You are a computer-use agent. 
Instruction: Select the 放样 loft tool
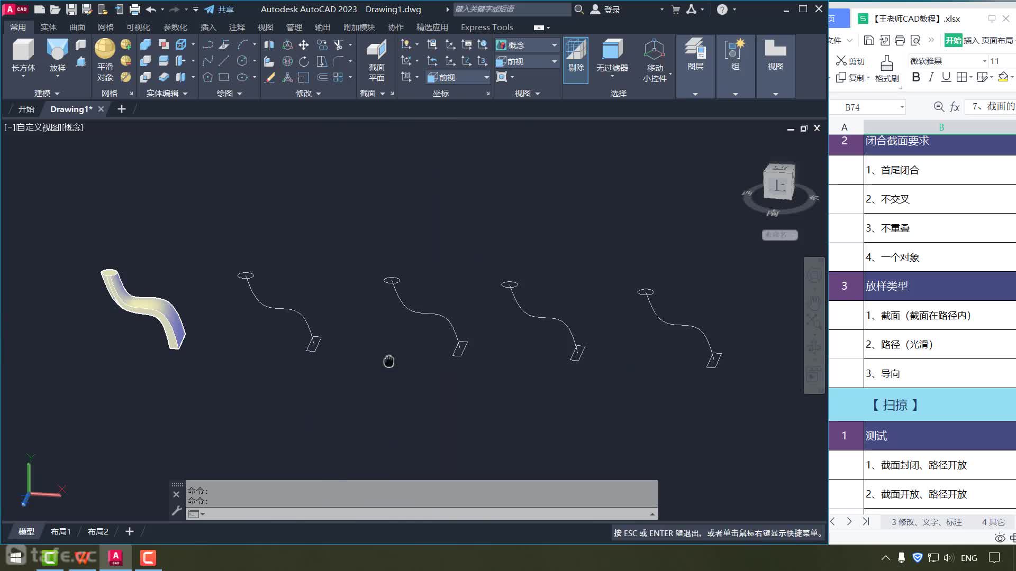[x=57, y=56]
